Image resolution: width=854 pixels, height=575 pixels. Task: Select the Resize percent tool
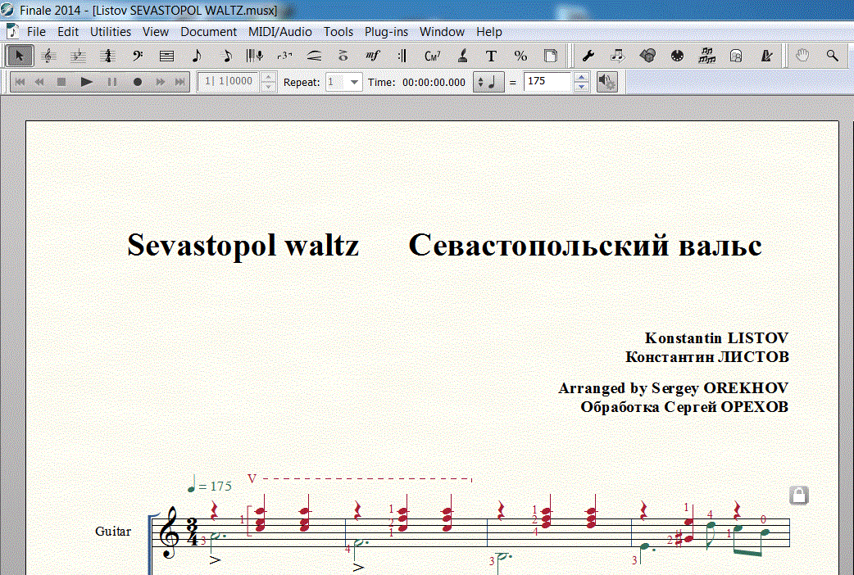[x=520, y=56]
